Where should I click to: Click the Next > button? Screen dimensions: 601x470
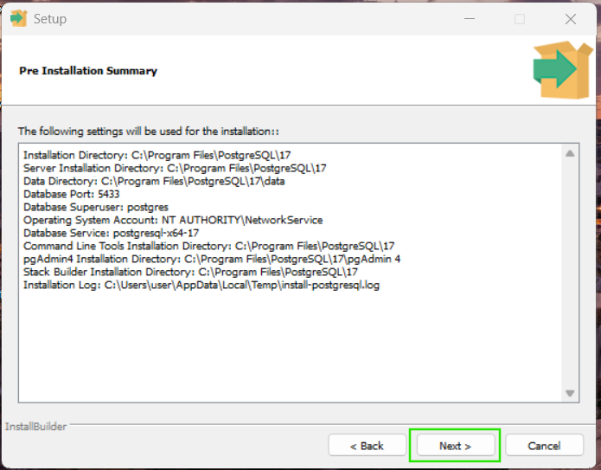coord(455,446)
